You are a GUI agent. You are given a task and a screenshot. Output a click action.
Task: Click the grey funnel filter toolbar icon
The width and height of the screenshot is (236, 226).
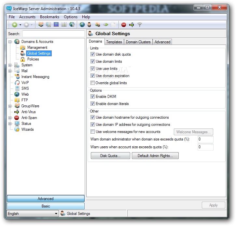(140, 25)
